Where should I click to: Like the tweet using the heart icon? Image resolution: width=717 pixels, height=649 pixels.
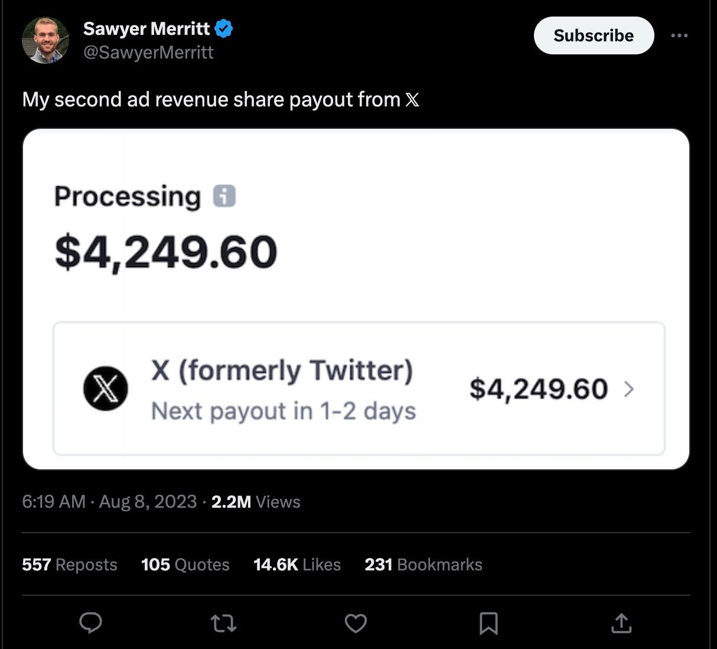[356, 623]
